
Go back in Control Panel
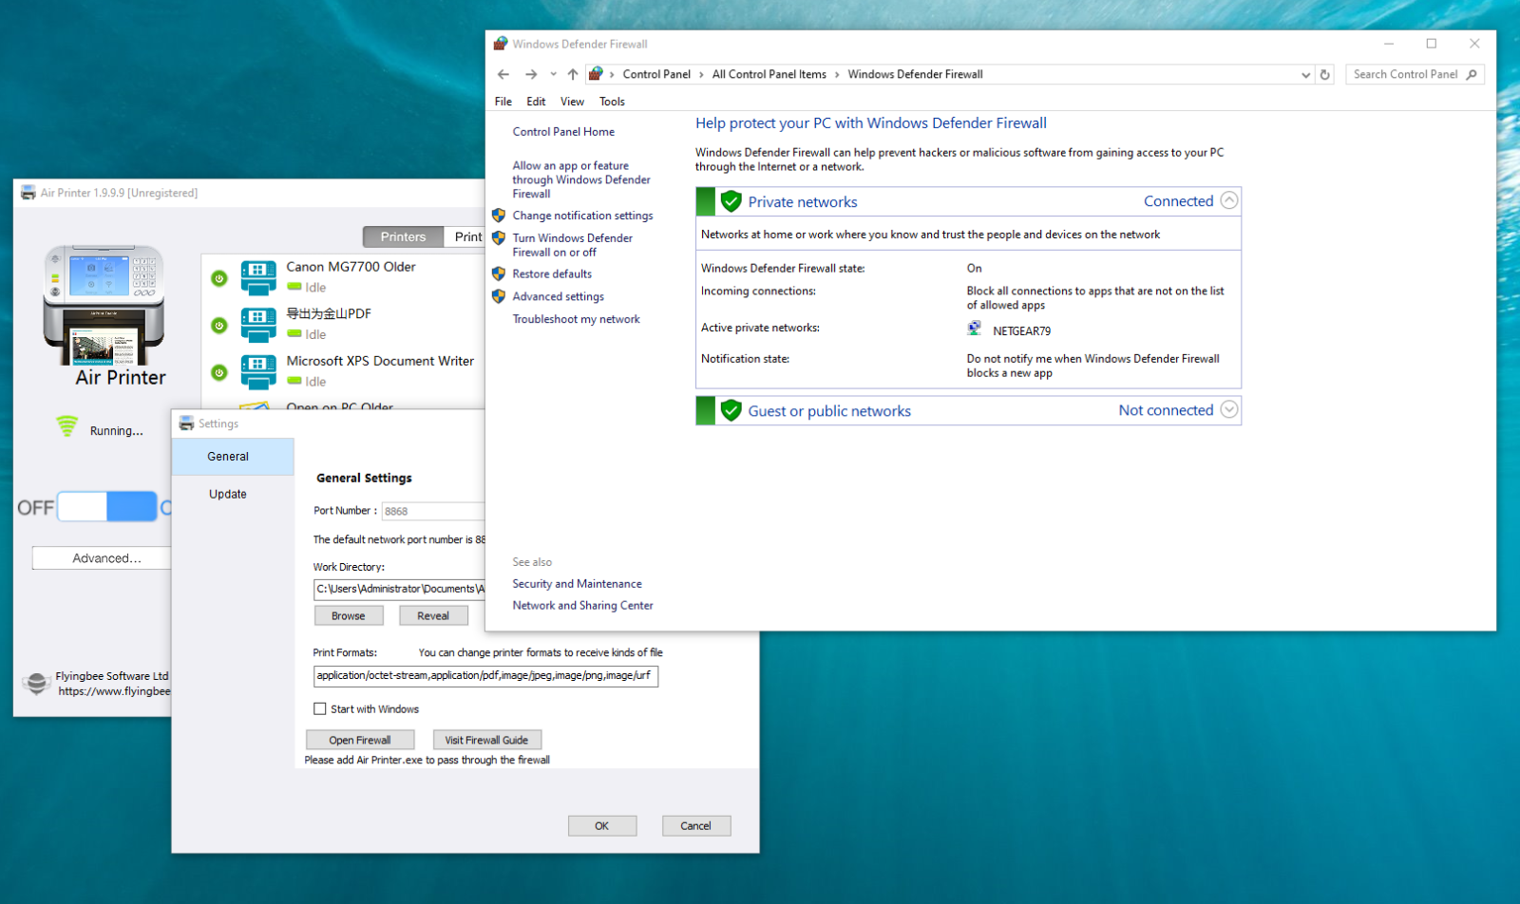503,74
